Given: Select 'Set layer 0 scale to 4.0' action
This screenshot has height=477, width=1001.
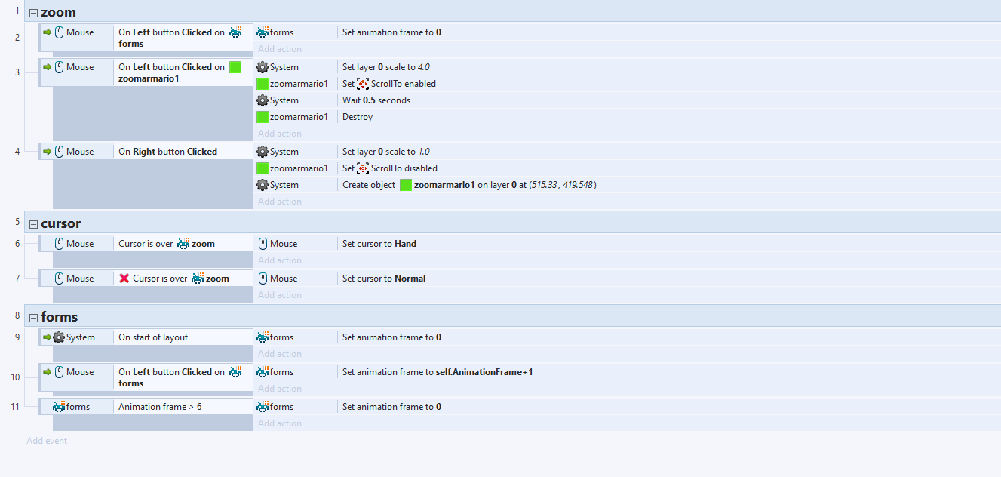Looking at the screenshot, I should pos(386,67).
